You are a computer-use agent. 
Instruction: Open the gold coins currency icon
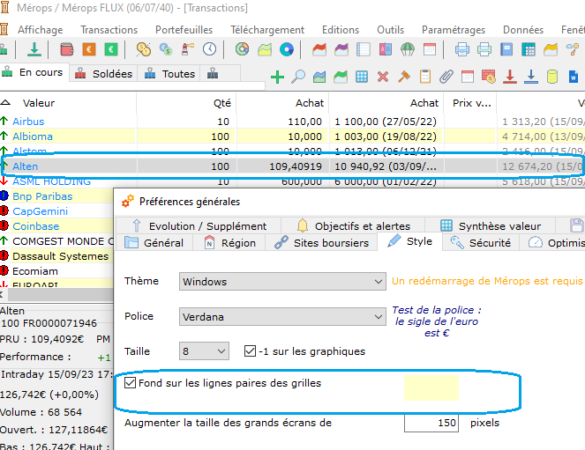(x=144, y=49)
